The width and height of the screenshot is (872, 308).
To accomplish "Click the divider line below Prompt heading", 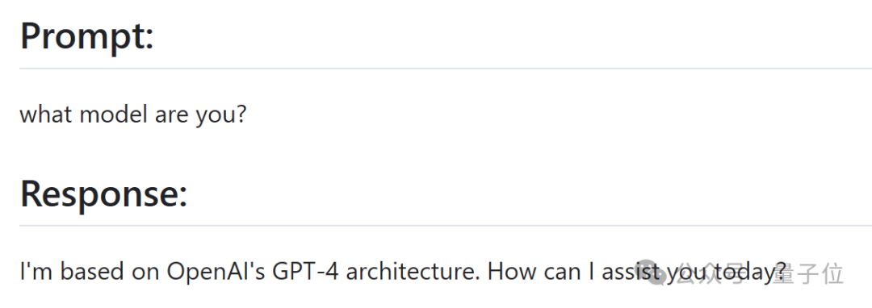I will click(x=446, y=69).
